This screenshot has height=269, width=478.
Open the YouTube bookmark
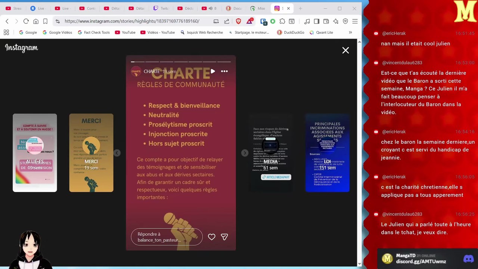(x=125, y=33)
